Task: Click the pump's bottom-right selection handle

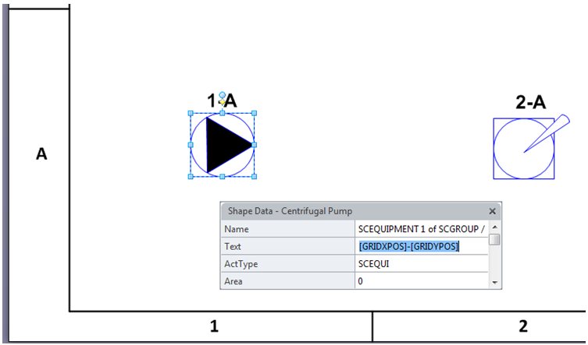Action: coord(254,177)
